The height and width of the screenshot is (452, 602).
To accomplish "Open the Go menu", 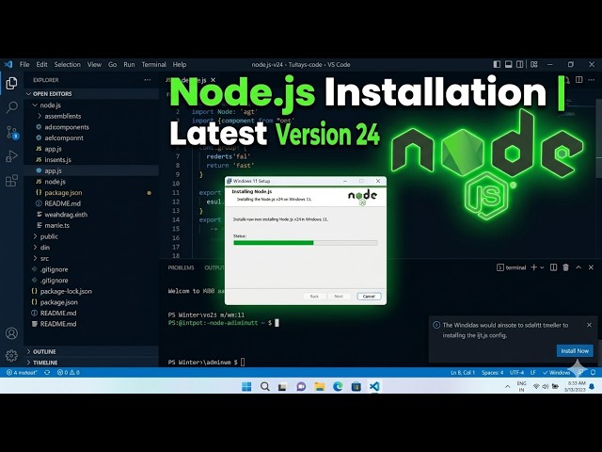I will coord(113,64).
